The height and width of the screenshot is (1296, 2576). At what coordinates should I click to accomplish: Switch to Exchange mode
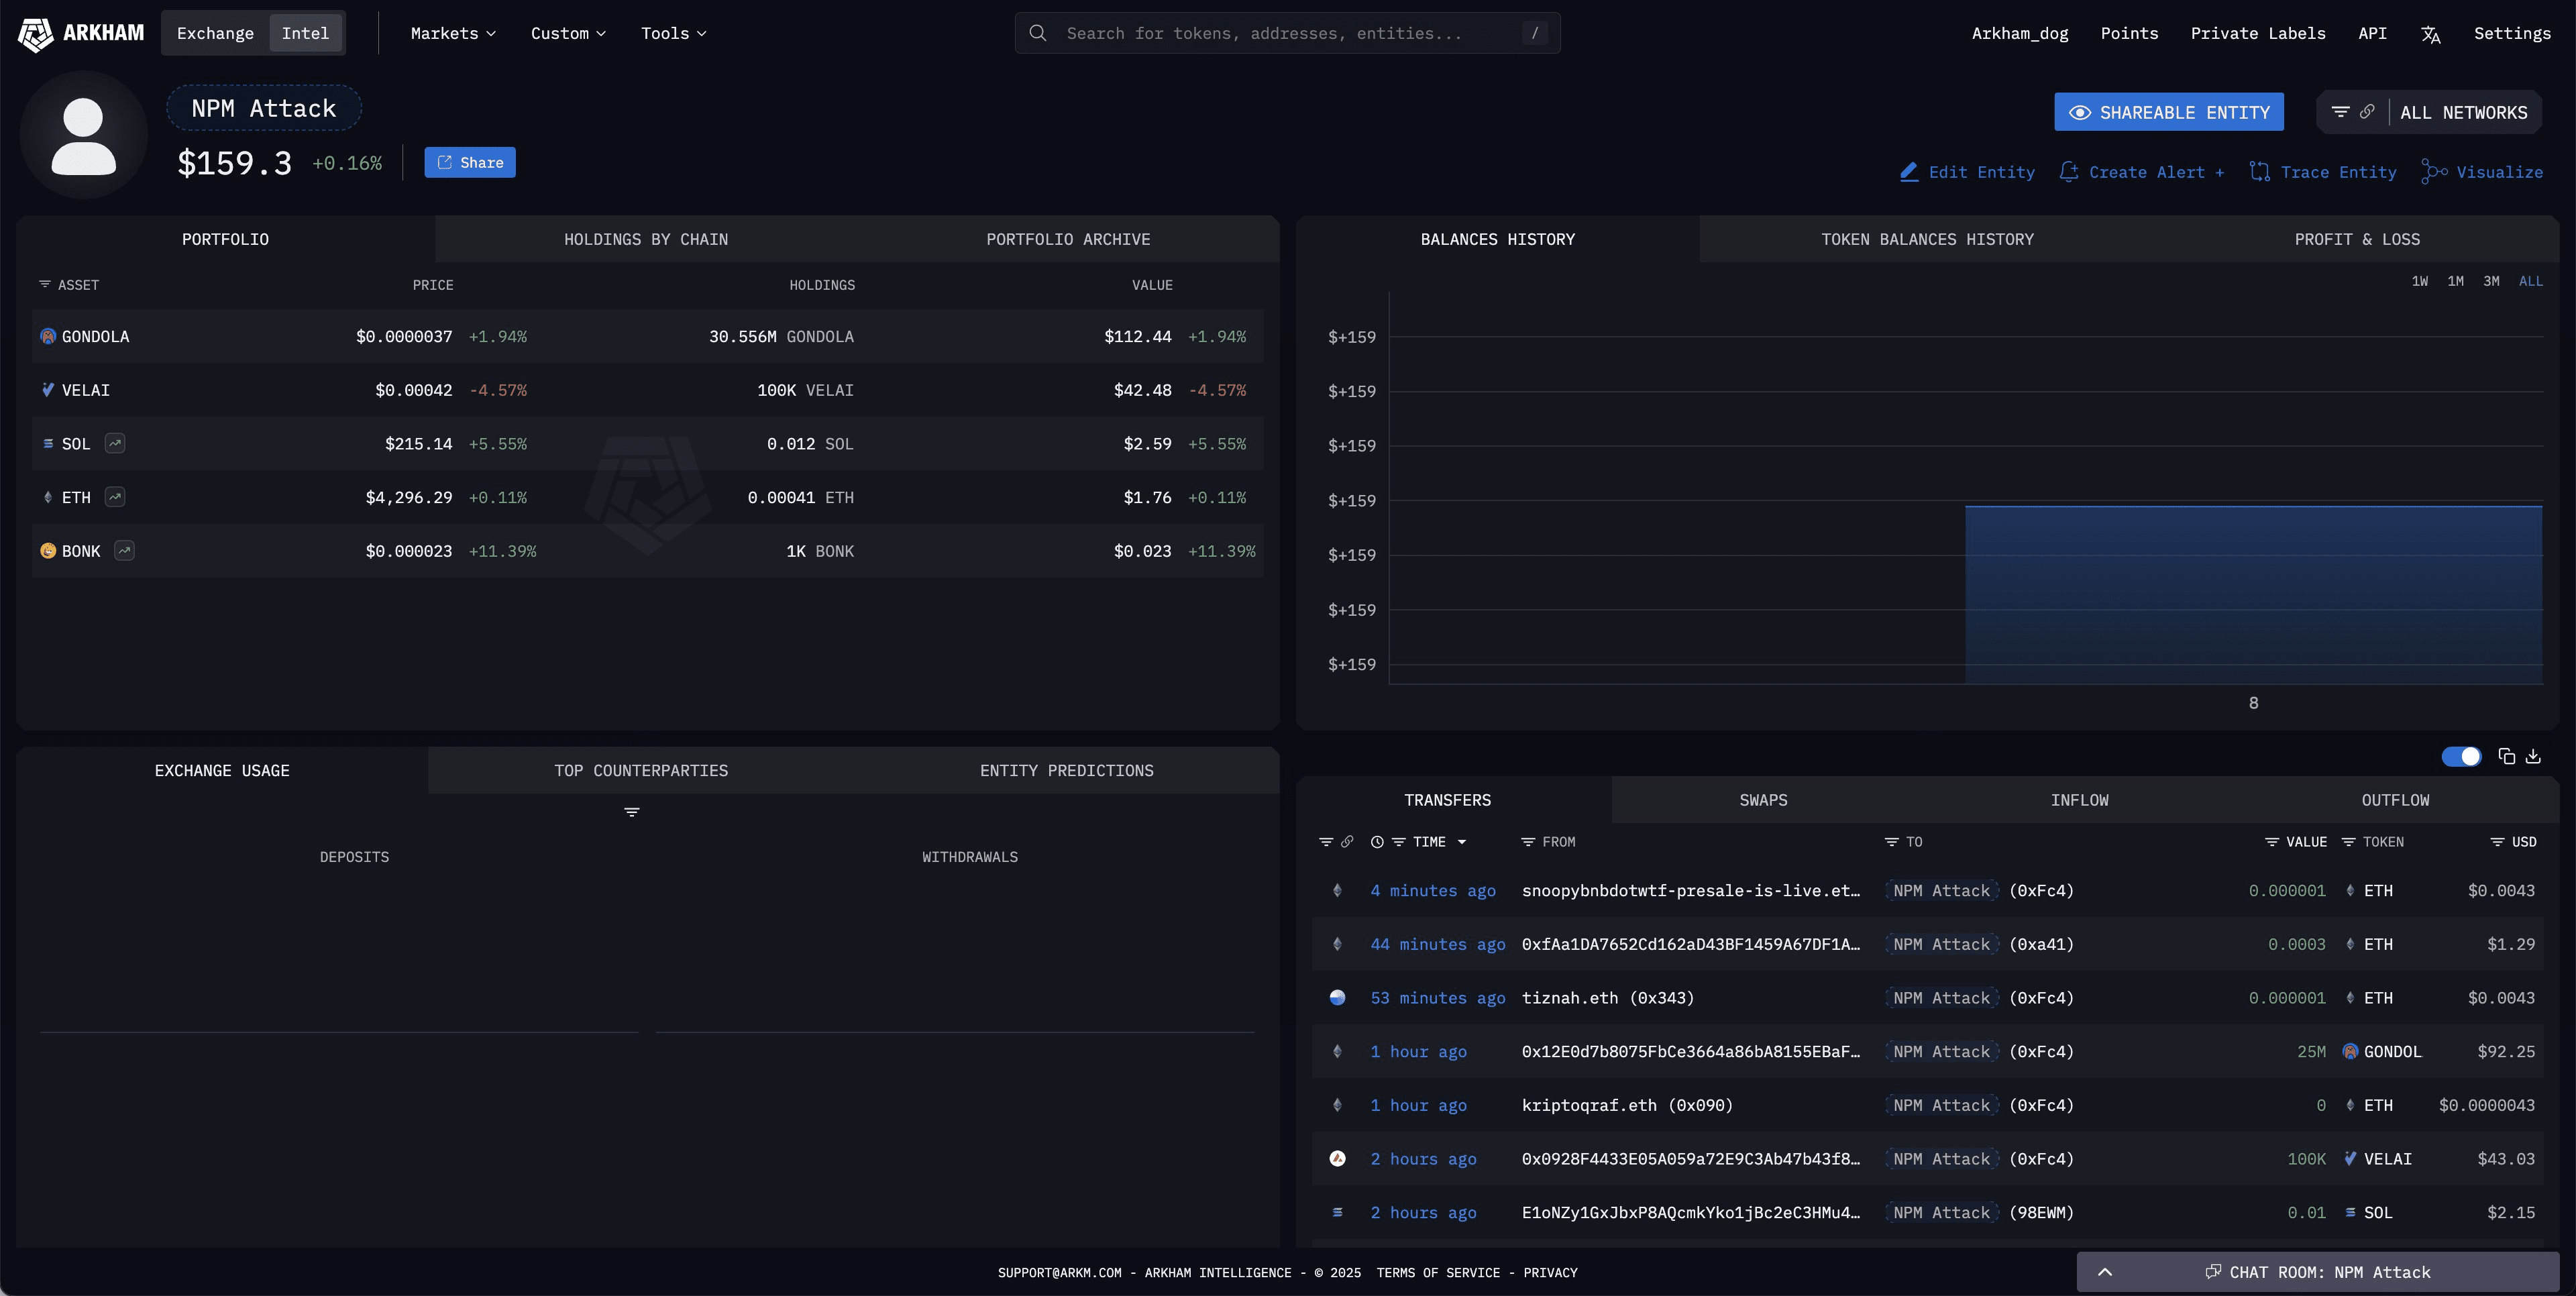point(215,33)
